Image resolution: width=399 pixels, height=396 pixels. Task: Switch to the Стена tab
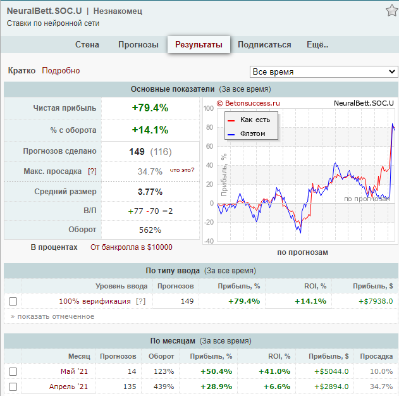[x=87, y=45]
